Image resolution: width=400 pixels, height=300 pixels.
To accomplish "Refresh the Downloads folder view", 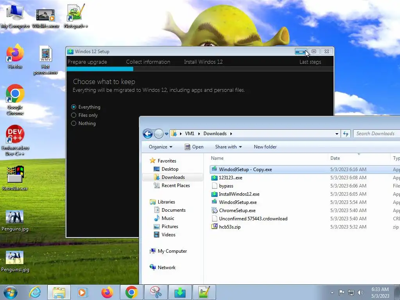I will (346, 134).
